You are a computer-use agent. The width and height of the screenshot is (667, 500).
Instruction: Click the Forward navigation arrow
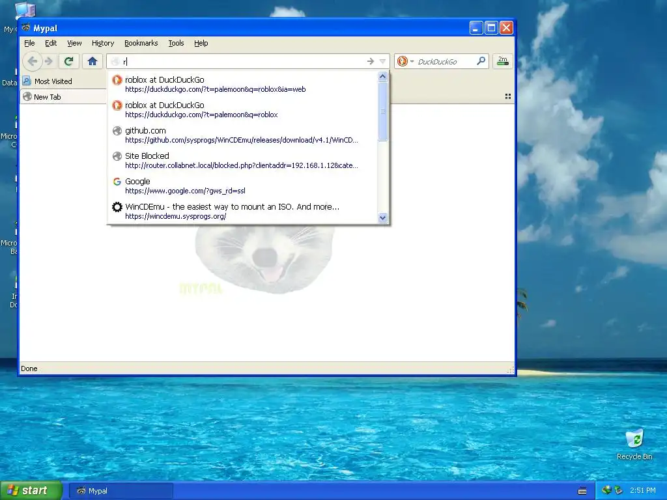pyautogui.click(x=48, y=61)
